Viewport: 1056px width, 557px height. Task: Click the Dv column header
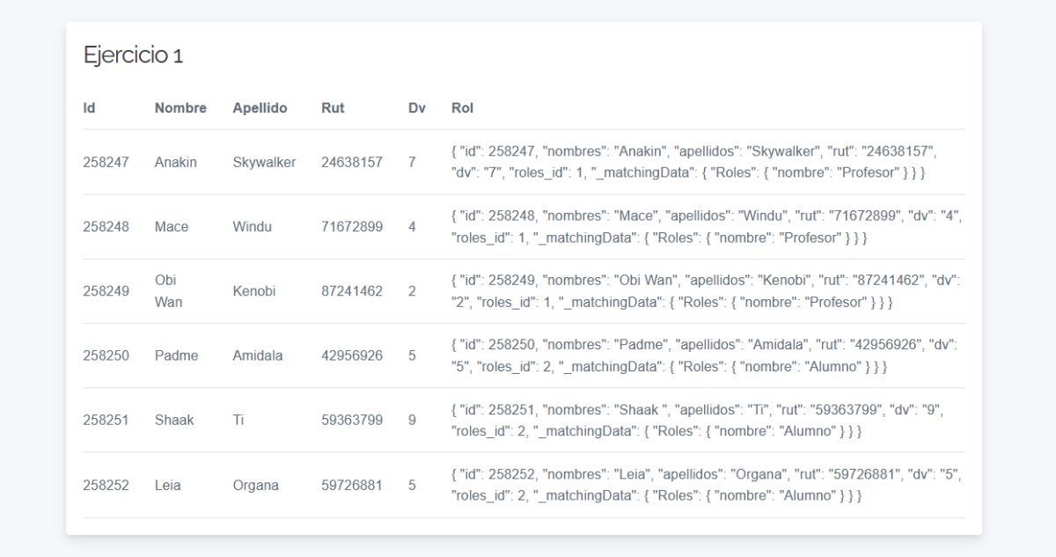click(x=416, y=108)
